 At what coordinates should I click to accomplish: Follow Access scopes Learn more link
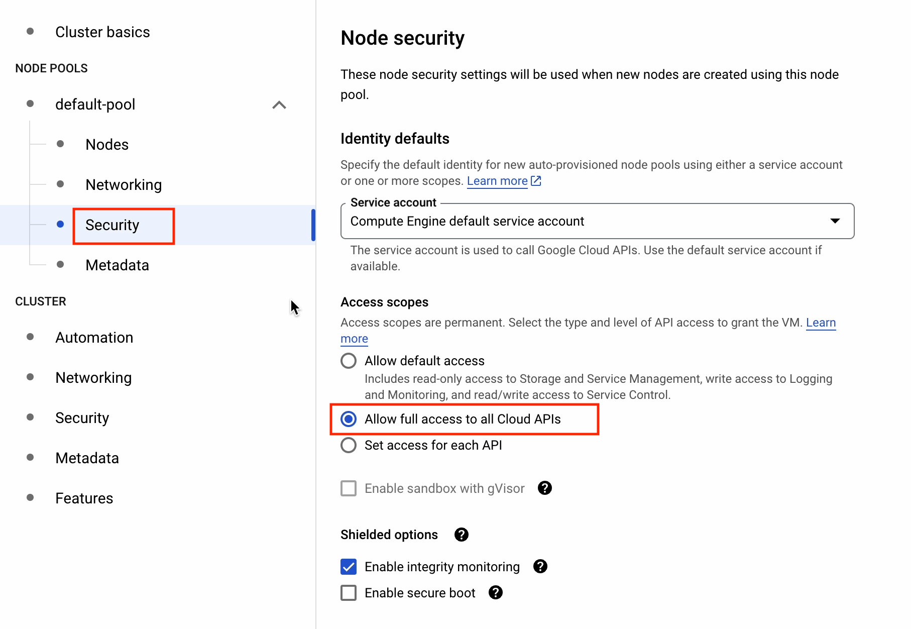click(x=821, y=323)
